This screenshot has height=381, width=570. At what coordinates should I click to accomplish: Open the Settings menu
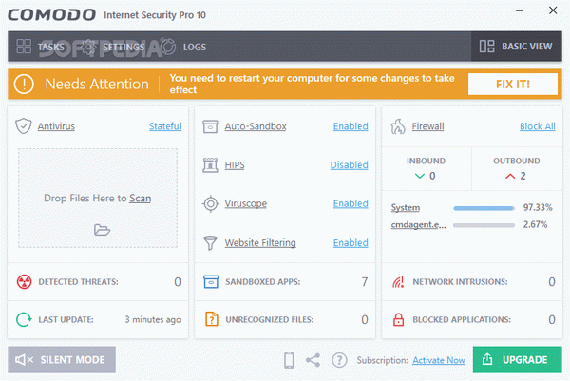(123, 47)
